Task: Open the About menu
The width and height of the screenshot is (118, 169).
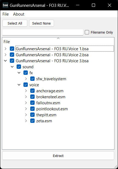Action: click(x=19, y=14)
